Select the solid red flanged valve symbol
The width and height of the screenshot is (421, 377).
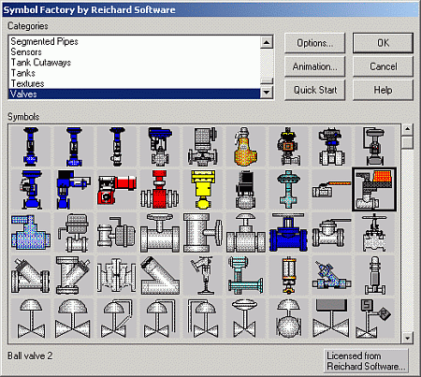click(x=160, y=190)
